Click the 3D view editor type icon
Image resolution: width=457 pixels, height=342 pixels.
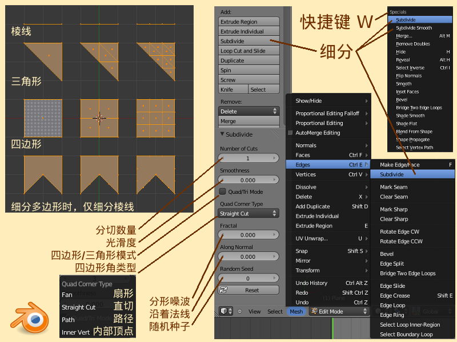tap(226, 311)
